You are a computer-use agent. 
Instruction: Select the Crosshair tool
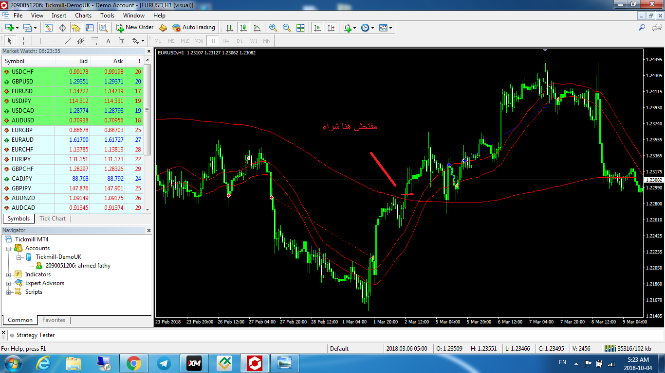pos(23,41)
